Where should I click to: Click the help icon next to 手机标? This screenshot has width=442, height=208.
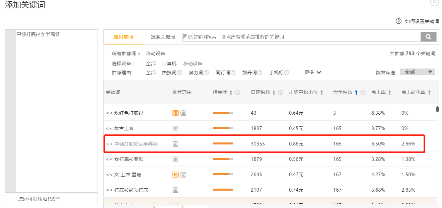click(x=287, y=73)
